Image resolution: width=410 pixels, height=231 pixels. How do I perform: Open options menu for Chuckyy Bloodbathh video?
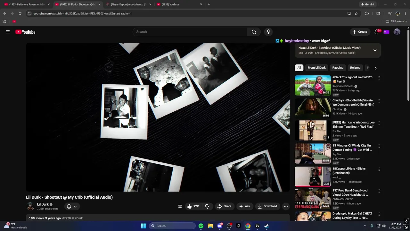pyautogui.click(x=379, y=101)
